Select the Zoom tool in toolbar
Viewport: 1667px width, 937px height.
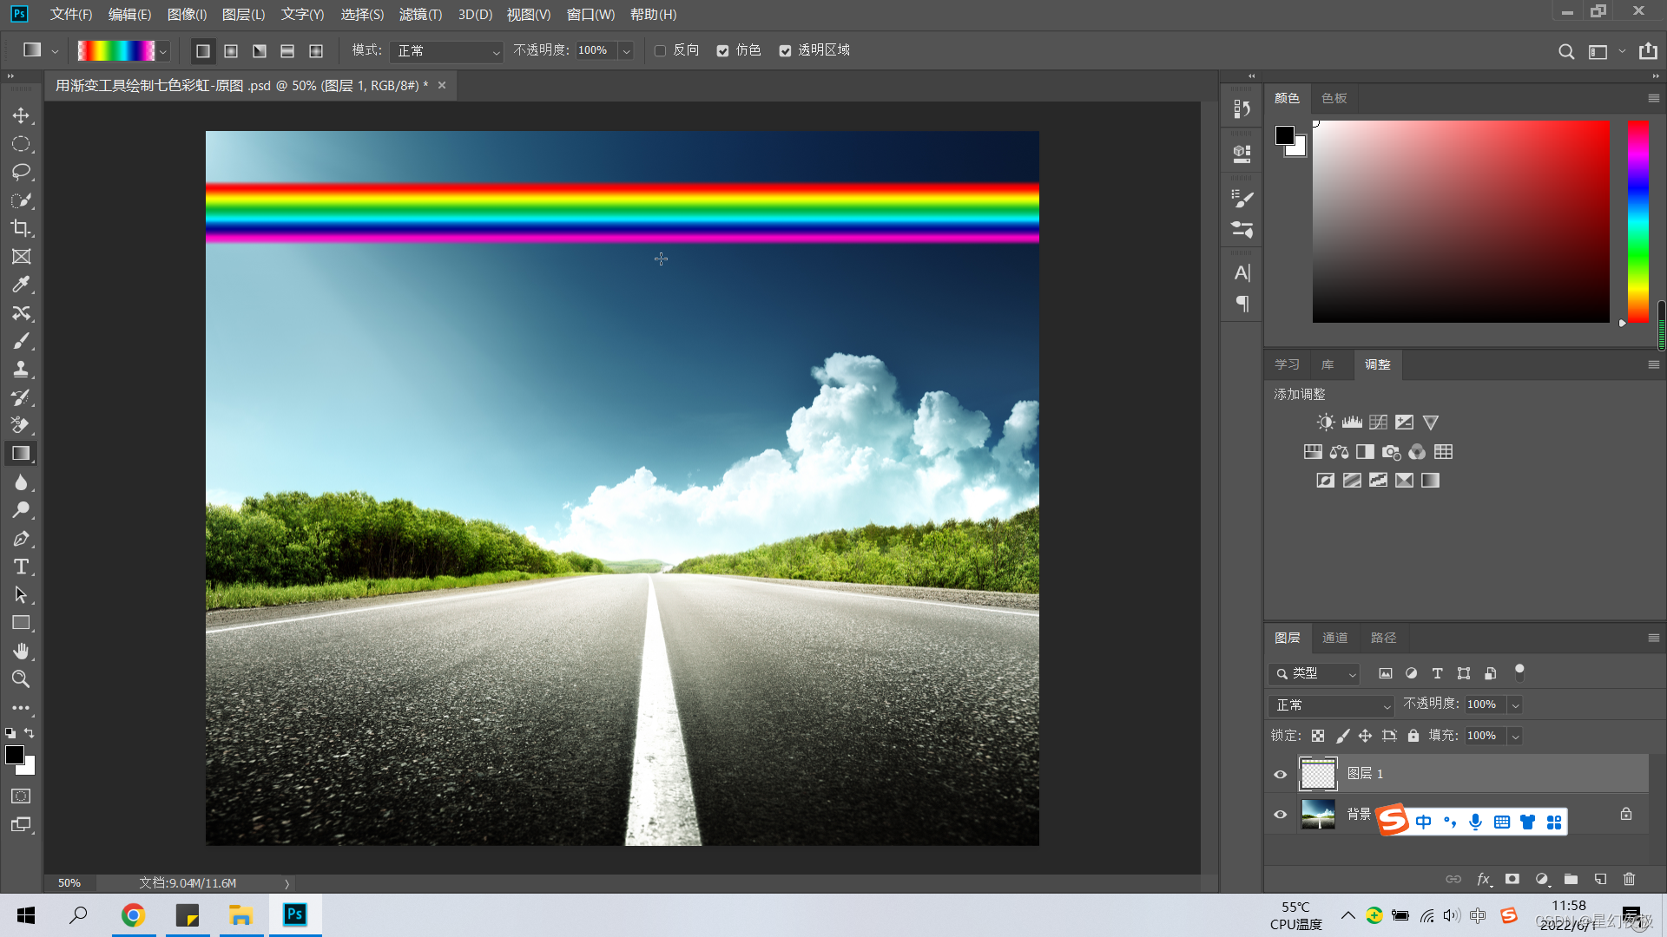point(21,679)
